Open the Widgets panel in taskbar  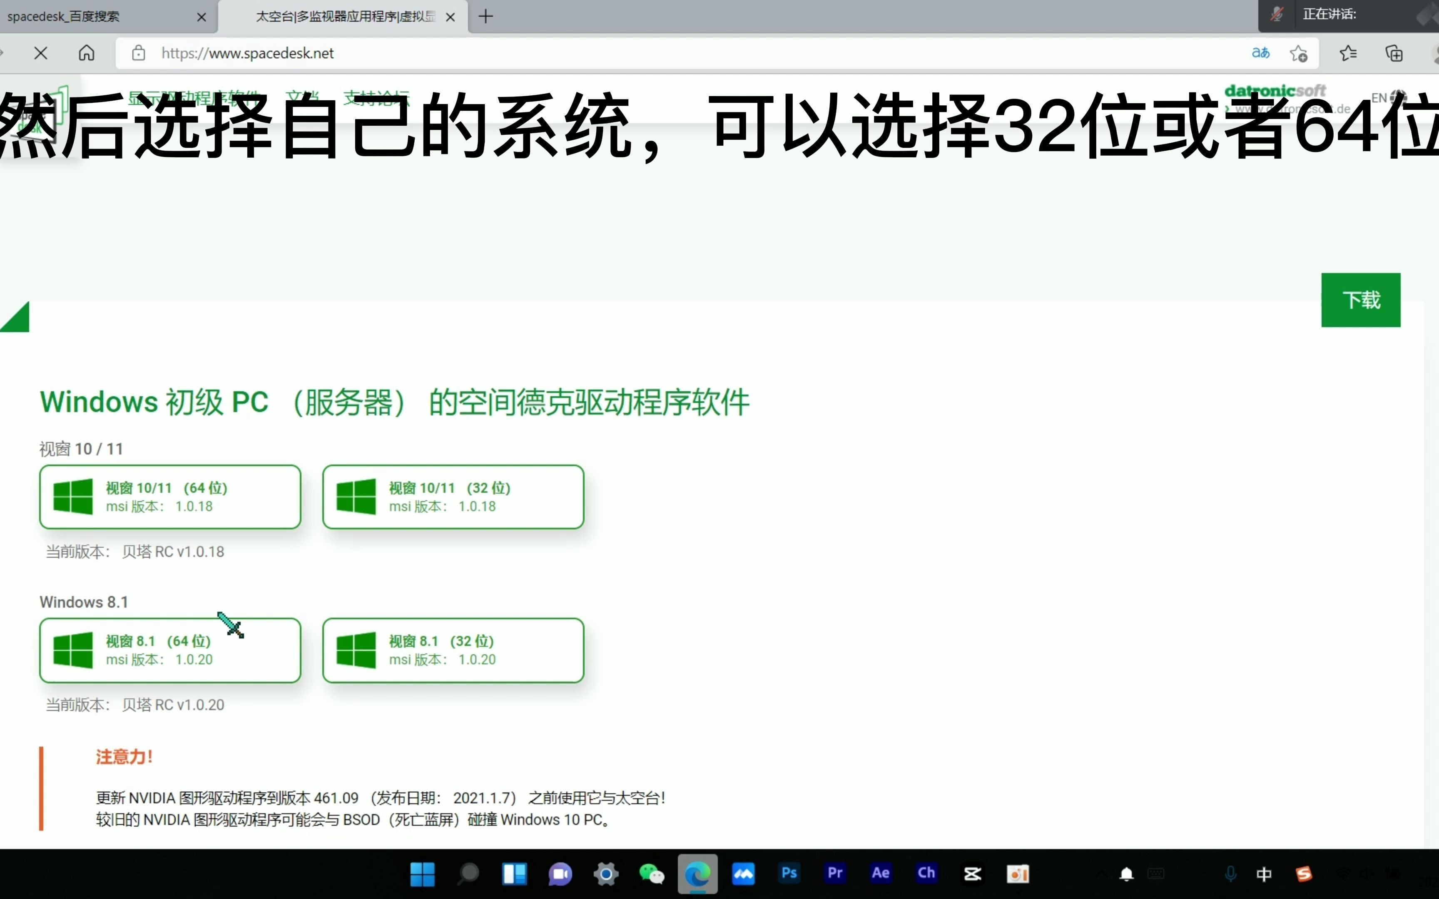click(514, 874)
